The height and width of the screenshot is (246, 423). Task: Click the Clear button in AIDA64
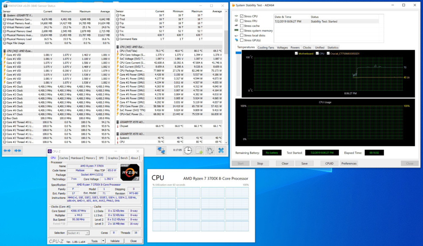pos(285,163)
